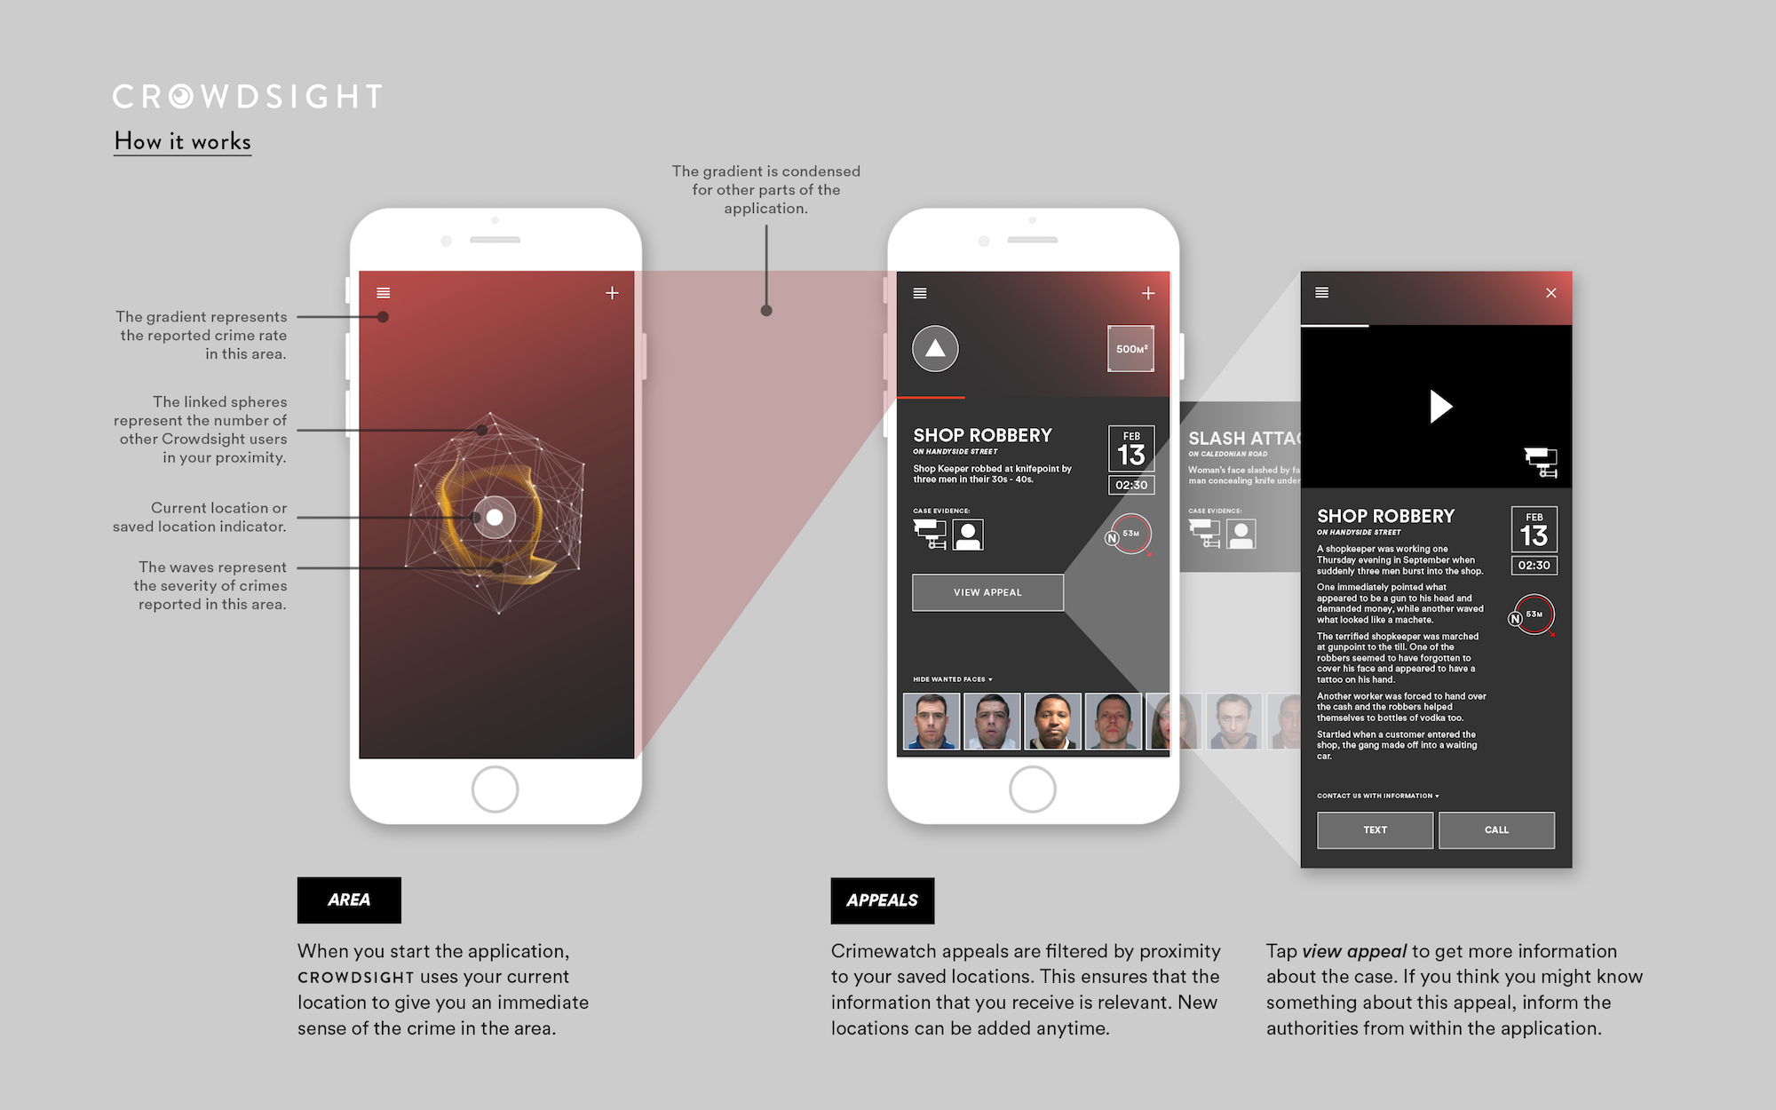Image resolution: width=1776 pixels, height=1110 pixels.
Task: Click the close X icon on detail panel
Action: (1553, 296)
